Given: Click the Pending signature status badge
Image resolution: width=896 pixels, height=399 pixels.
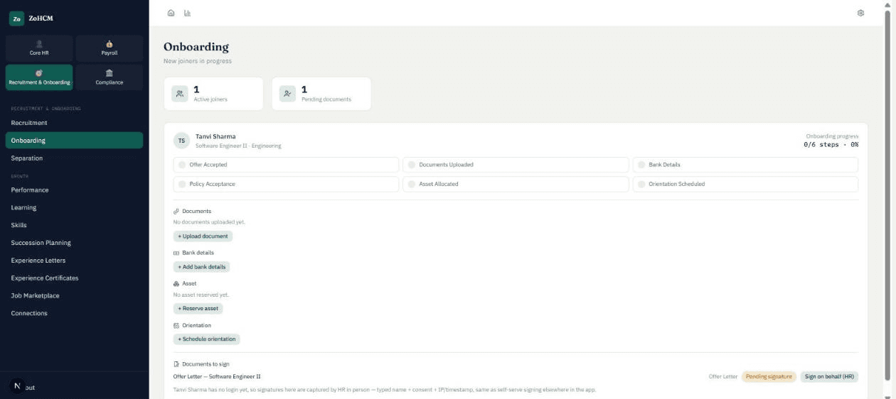Looking at the screenshot, I should click(769, 377).
